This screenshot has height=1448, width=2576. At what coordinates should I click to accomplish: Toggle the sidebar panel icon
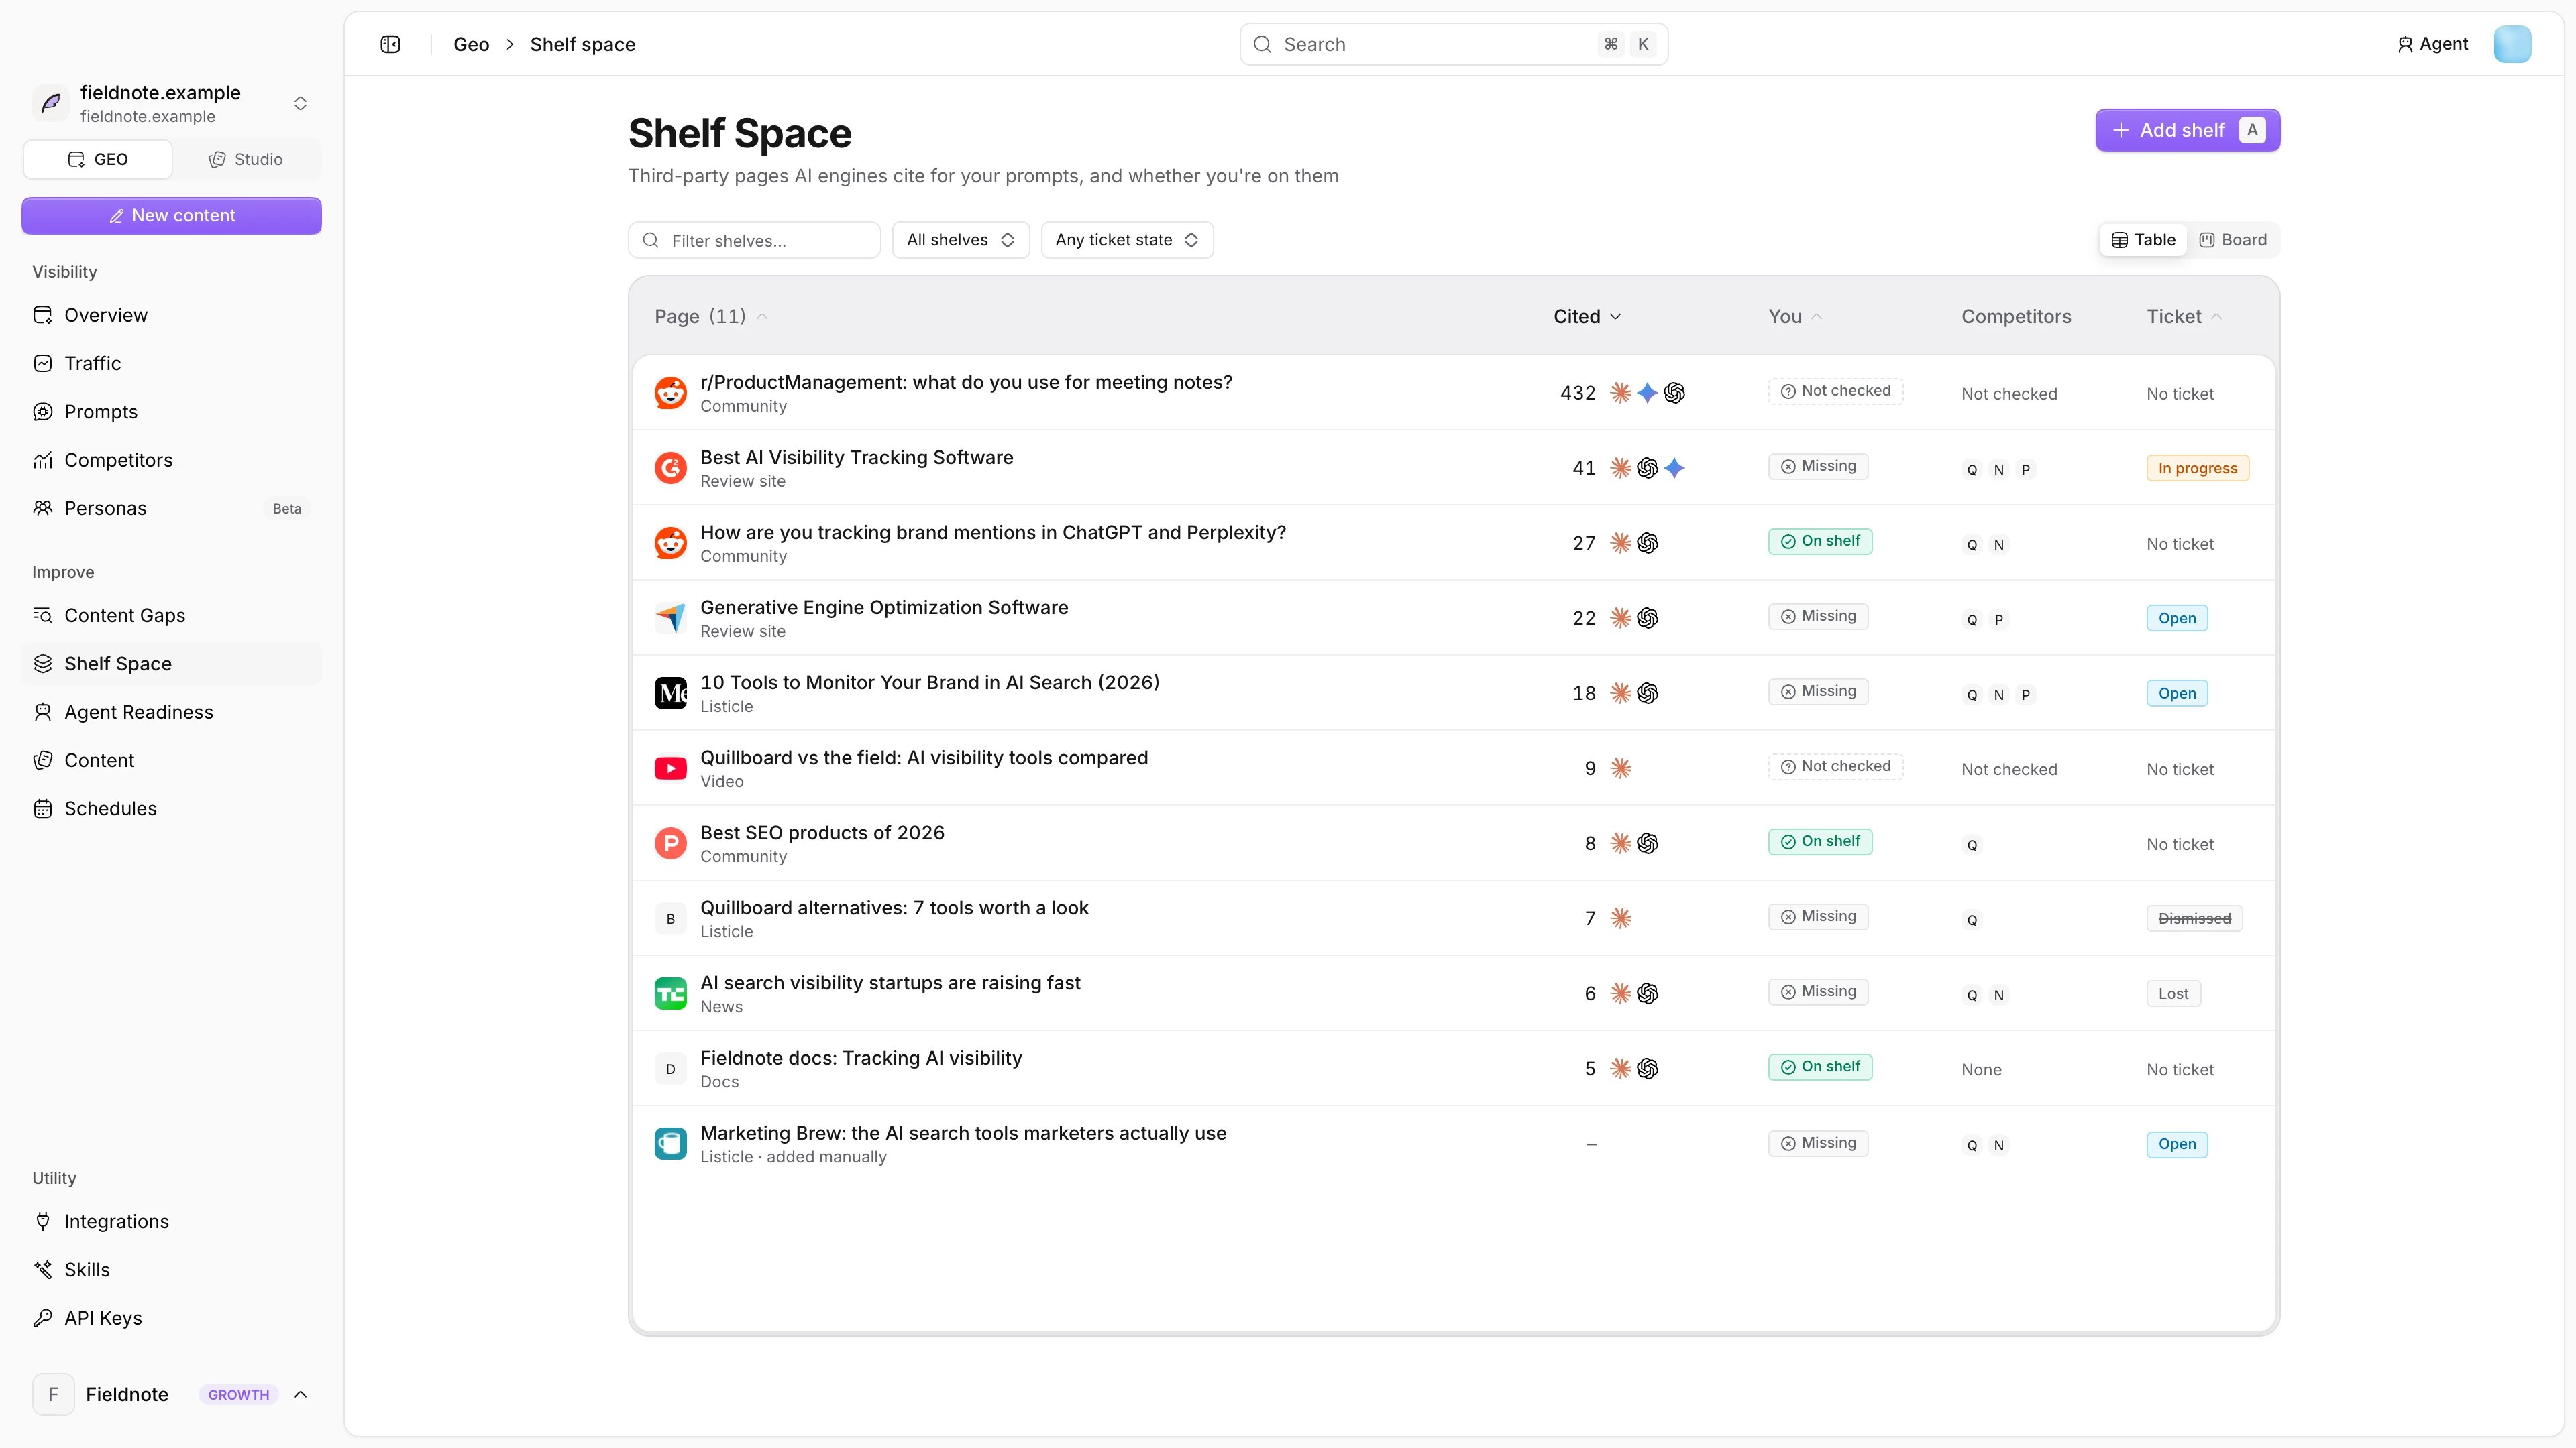(390, 44)
